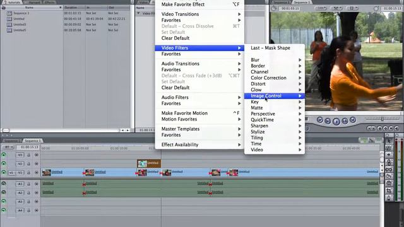Open the Image Control submenu
Viewport: 404px width, 227px height.
click(275, 96)
